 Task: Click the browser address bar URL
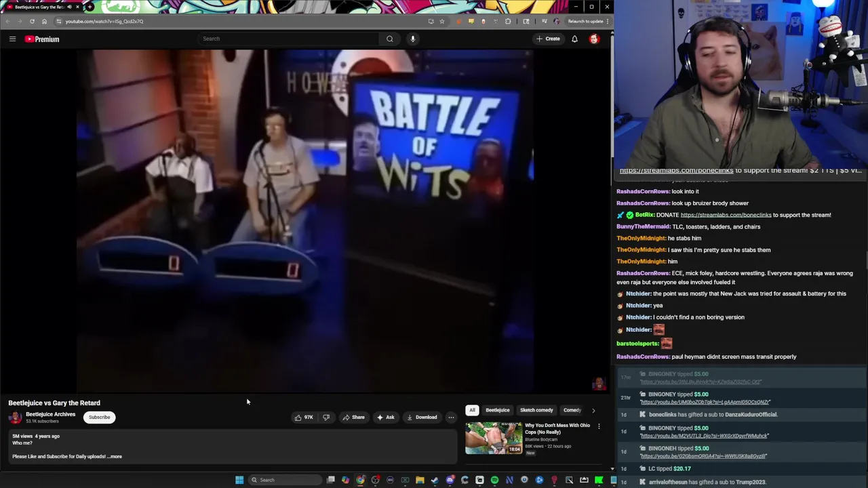pos(104,21)
